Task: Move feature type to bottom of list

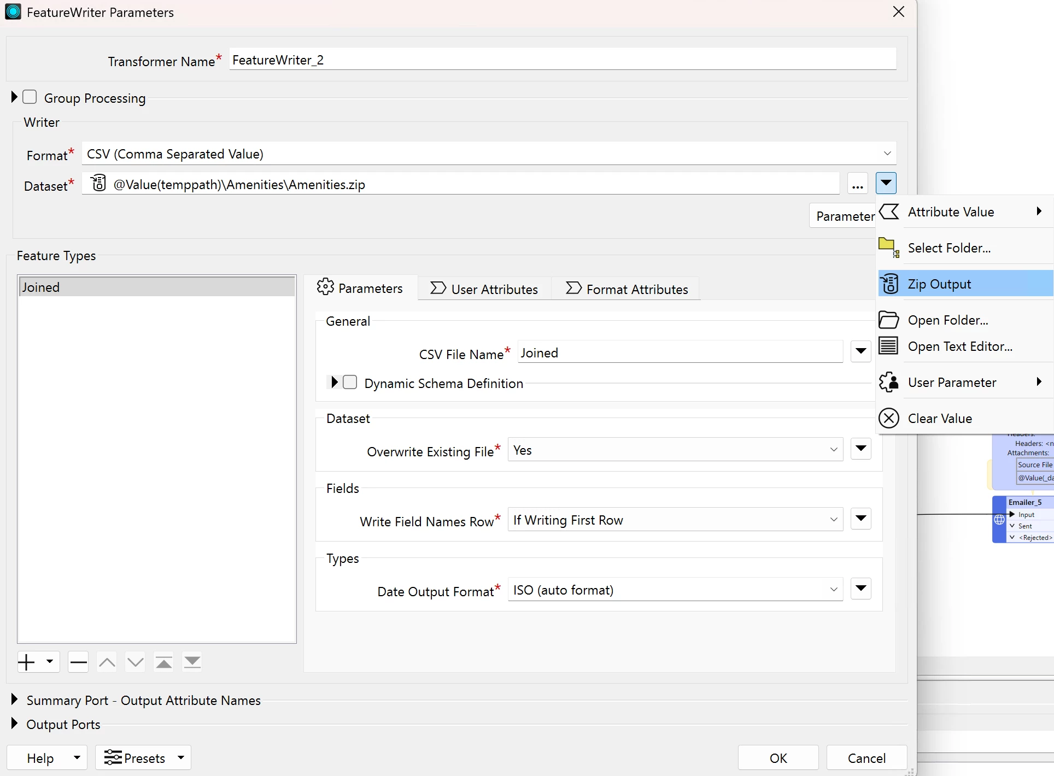Action: (192, 662)
